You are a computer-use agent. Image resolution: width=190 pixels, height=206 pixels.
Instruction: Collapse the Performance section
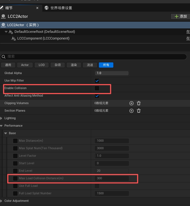(x=1, y=126)
